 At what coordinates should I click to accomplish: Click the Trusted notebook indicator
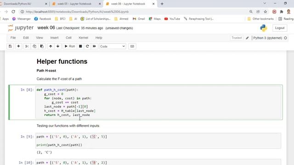click(x=237, y=38)
